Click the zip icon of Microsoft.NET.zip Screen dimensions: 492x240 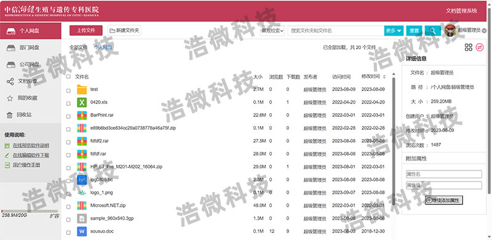coord(82,206)
